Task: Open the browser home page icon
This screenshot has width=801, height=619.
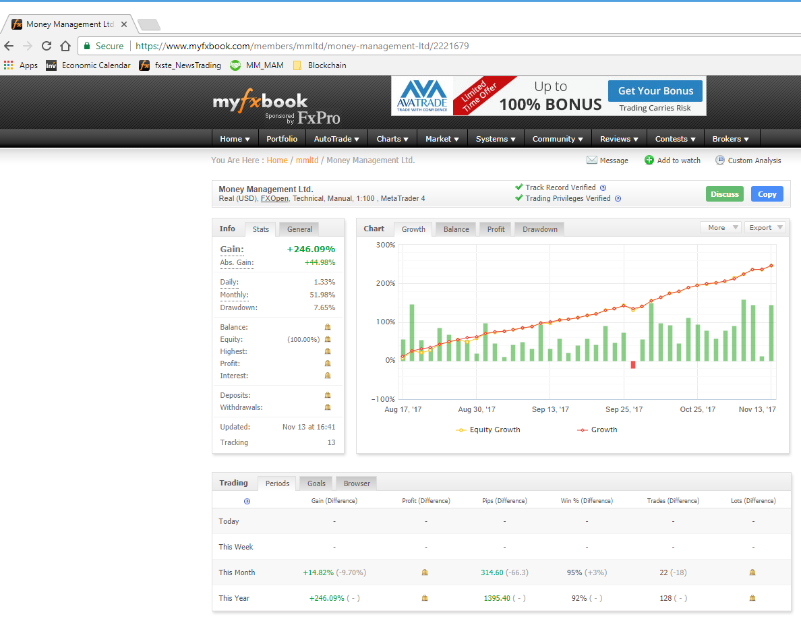Action: (65, 46)
